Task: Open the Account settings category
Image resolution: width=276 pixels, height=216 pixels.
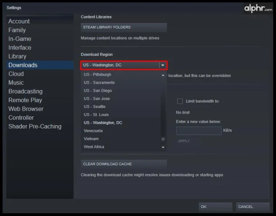Action: point(40,21)
